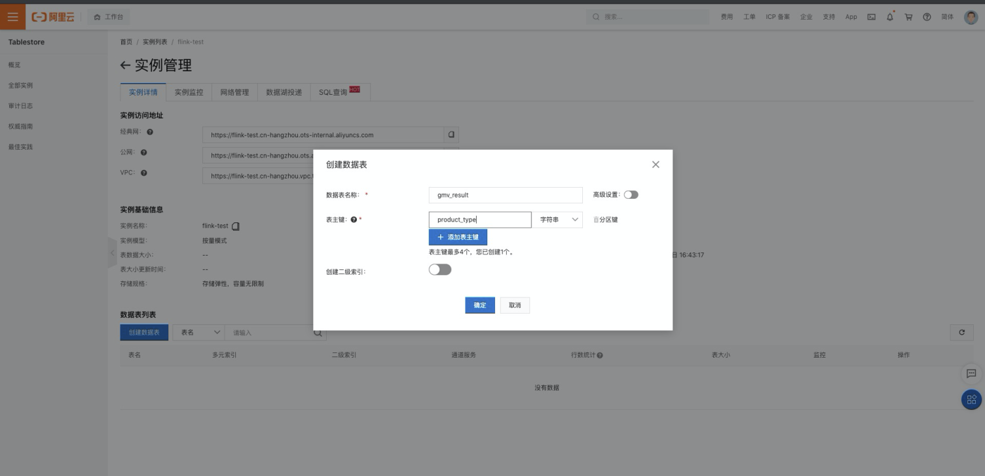Screen dimensions: 985x476
Task: Open the 字符串 primary key type dropdown
Action: [x=557, y=220]
